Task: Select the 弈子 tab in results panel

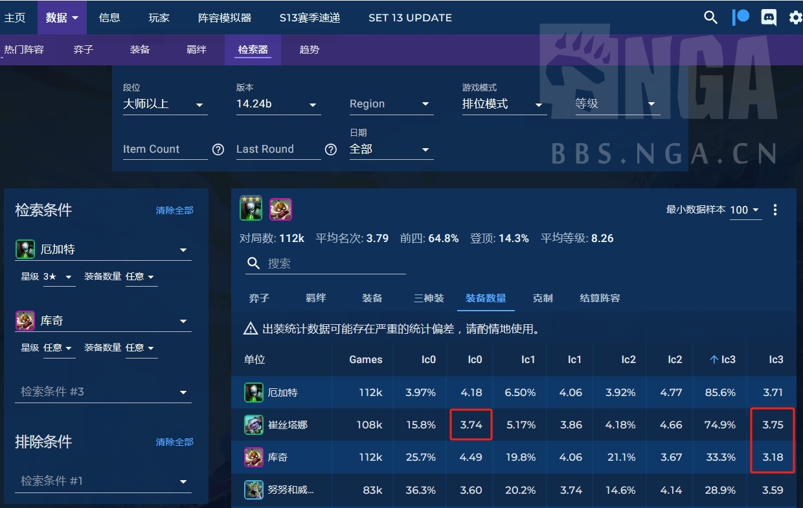Action: coord(259,298)
